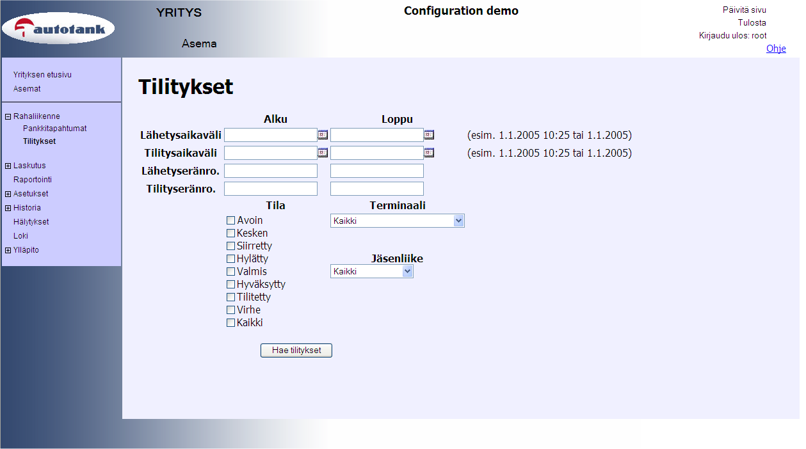The width and height of the screenshot is (806, 449).
Task: Open calendar for Lähetysaikaväli start date
Action: pyautogui.click(x=323, y=134)
